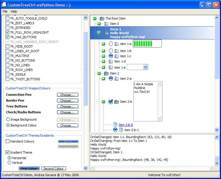Enable the TR_HIDE_ROOT checkbox
221x179 pixels.
pyautogui.click(x=8, y=46)
